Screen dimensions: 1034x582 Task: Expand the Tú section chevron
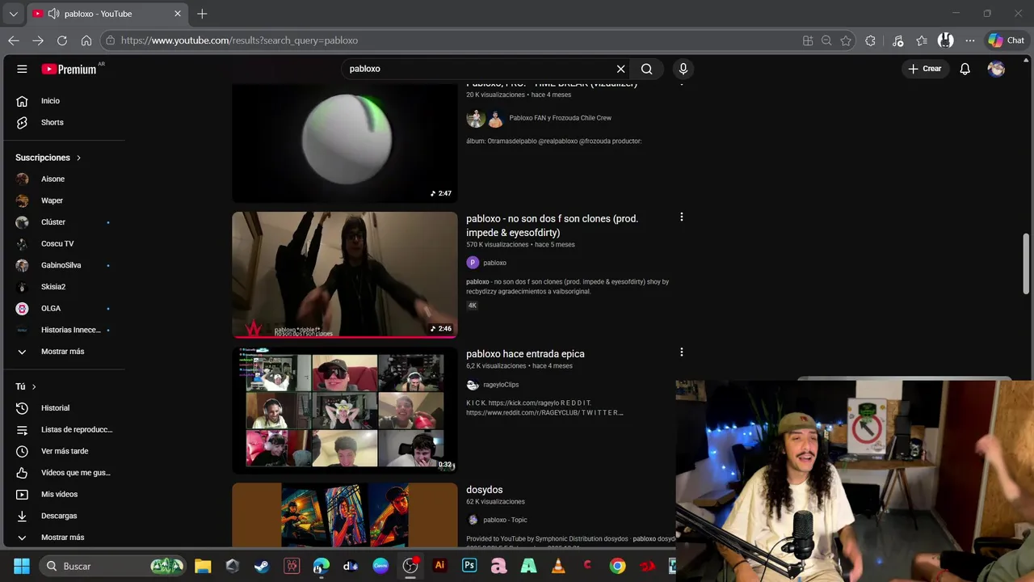tap(34, 387)
